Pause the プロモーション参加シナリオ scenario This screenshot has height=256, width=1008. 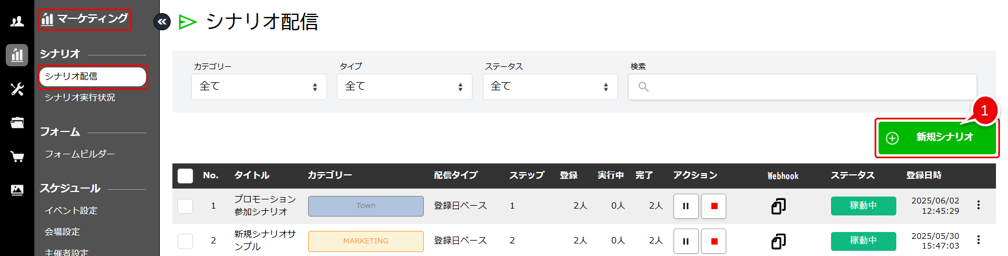[x=686, y=206]
